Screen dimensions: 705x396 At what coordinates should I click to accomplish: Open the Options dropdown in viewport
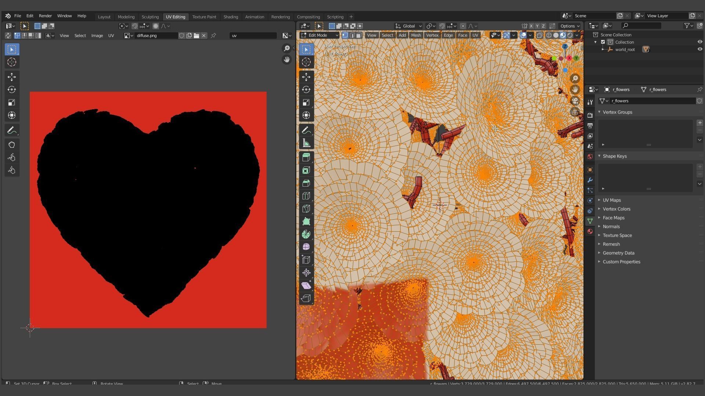[x=570, y=26]
